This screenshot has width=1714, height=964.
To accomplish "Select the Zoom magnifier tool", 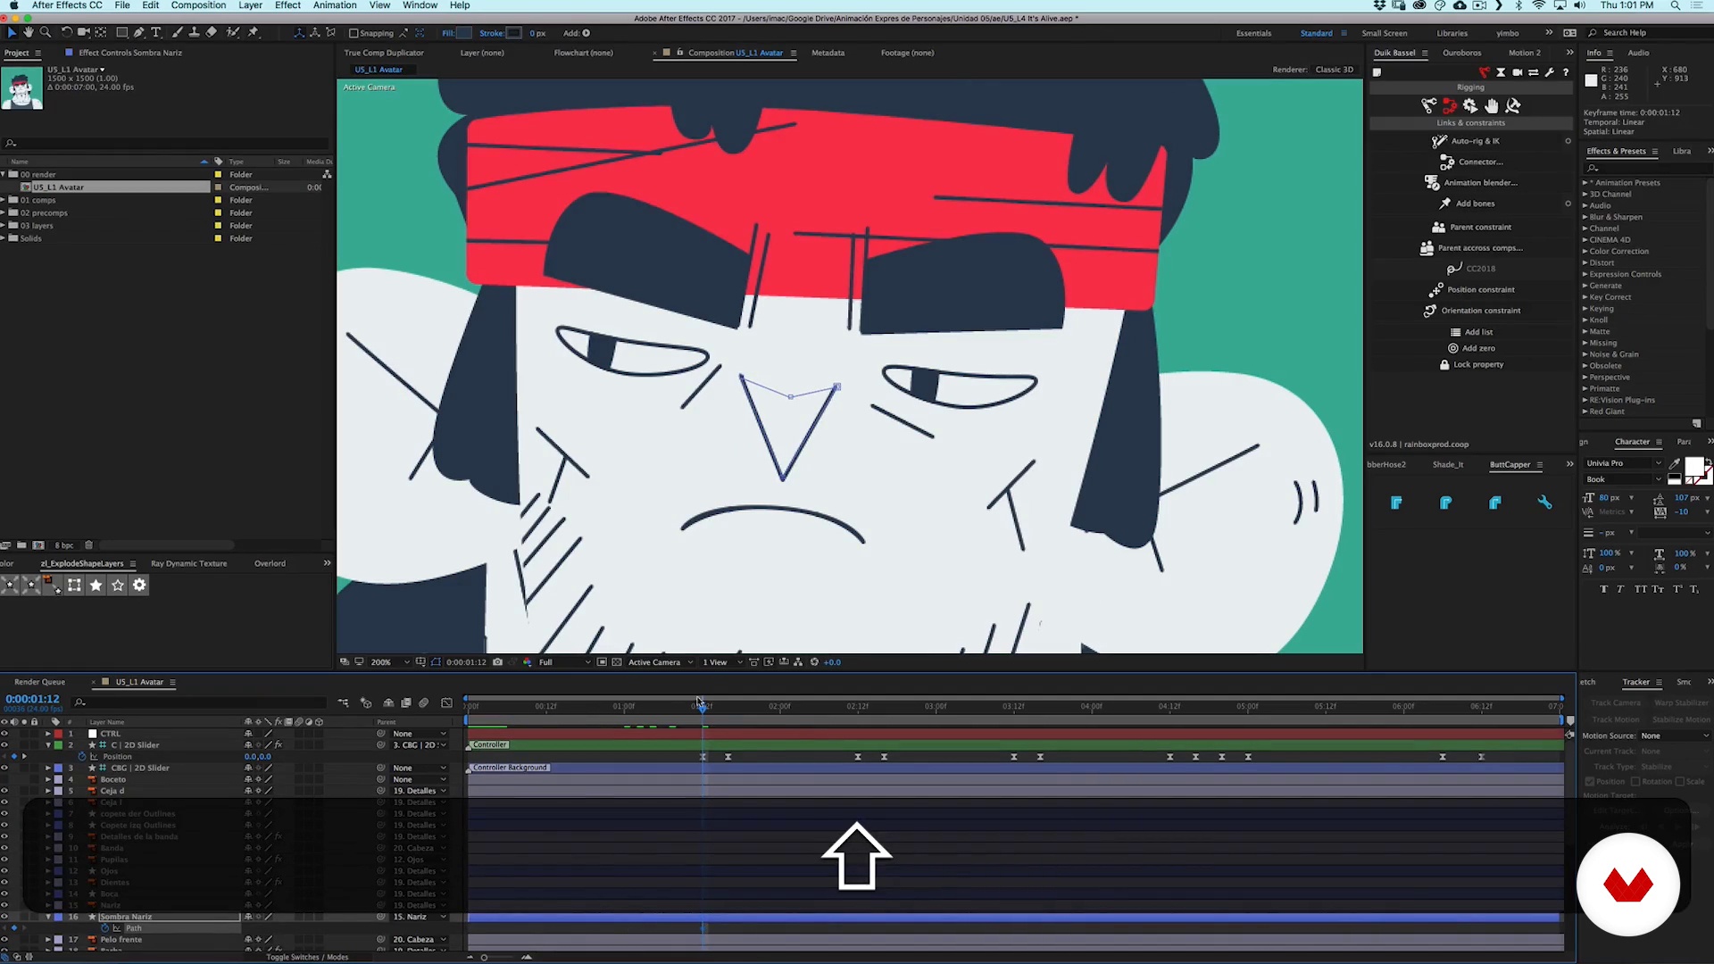I will [x=46, y=32].
